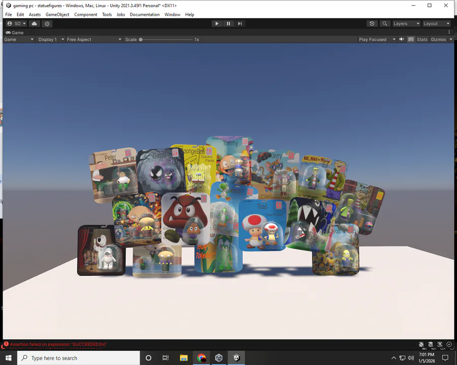Open the Windows Start menu

[9, 358]
